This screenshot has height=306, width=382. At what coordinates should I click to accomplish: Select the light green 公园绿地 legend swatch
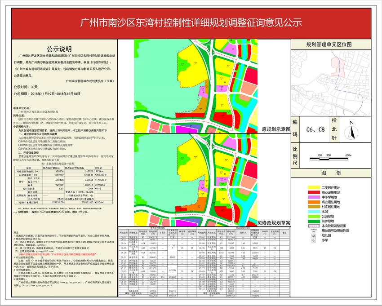(314, 216)
